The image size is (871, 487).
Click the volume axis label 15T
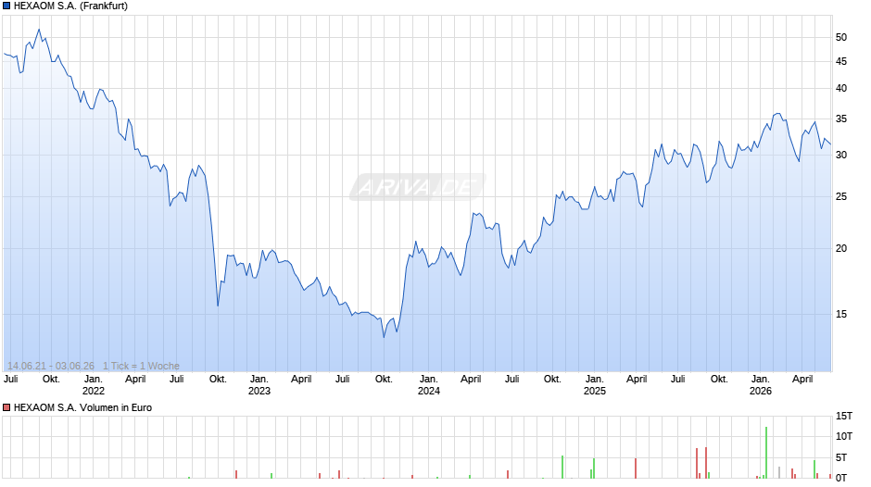tap(844, 416)
